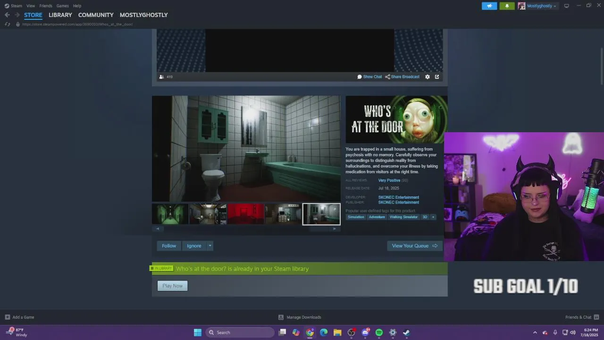Click Play Now
Viewport: 604px width, 340px height.
[172, 286]
